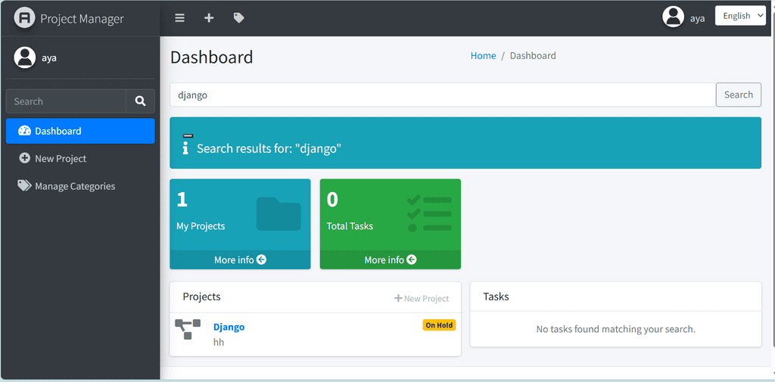Screen dimensions: 775x382
Task: Open the Django project link
Action: point(229,327)
